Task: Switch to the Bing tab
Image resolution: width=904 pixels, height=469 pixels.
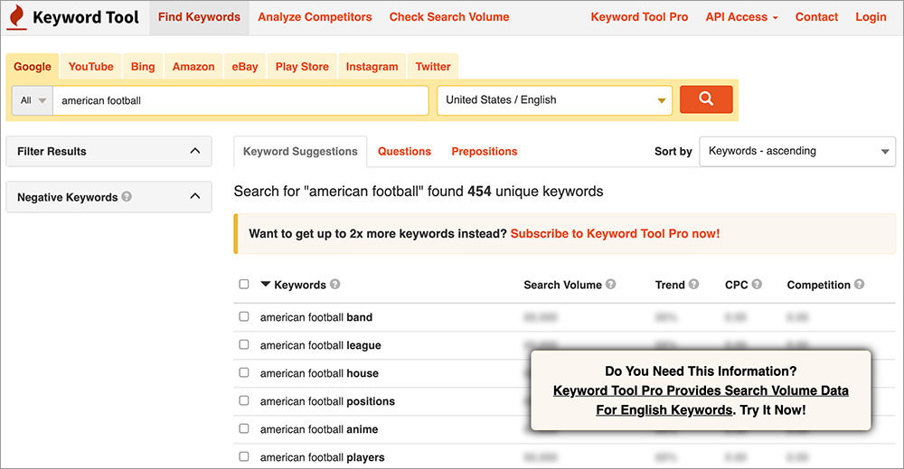Action: pos(143,67)
